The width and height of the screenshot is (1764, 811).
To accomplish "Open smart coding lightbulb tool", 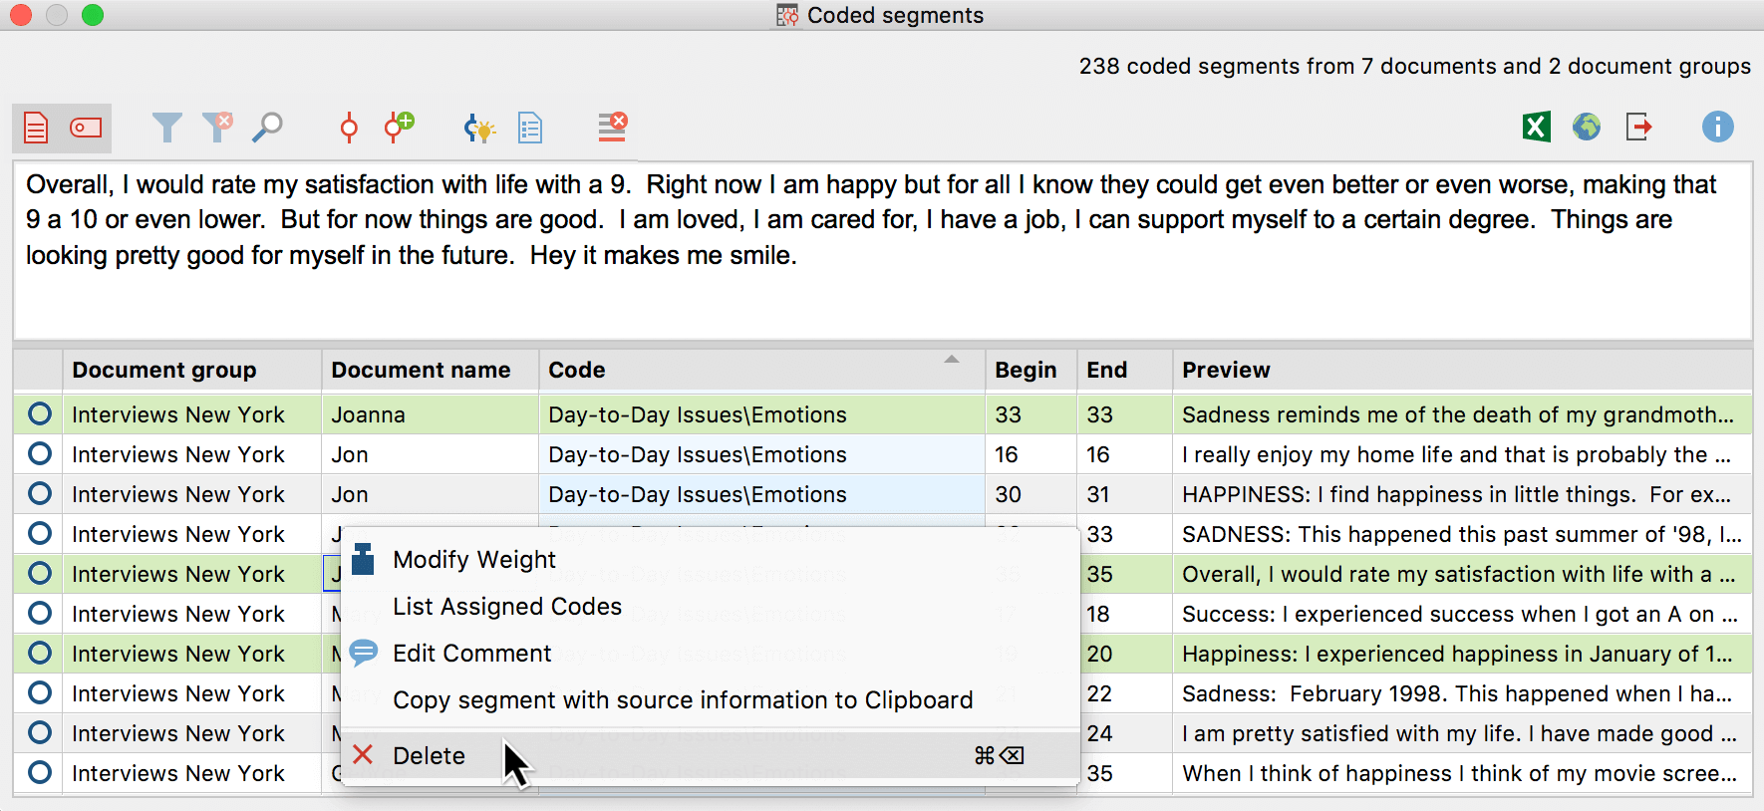I will pyautogui.click(x=479, y=129).
